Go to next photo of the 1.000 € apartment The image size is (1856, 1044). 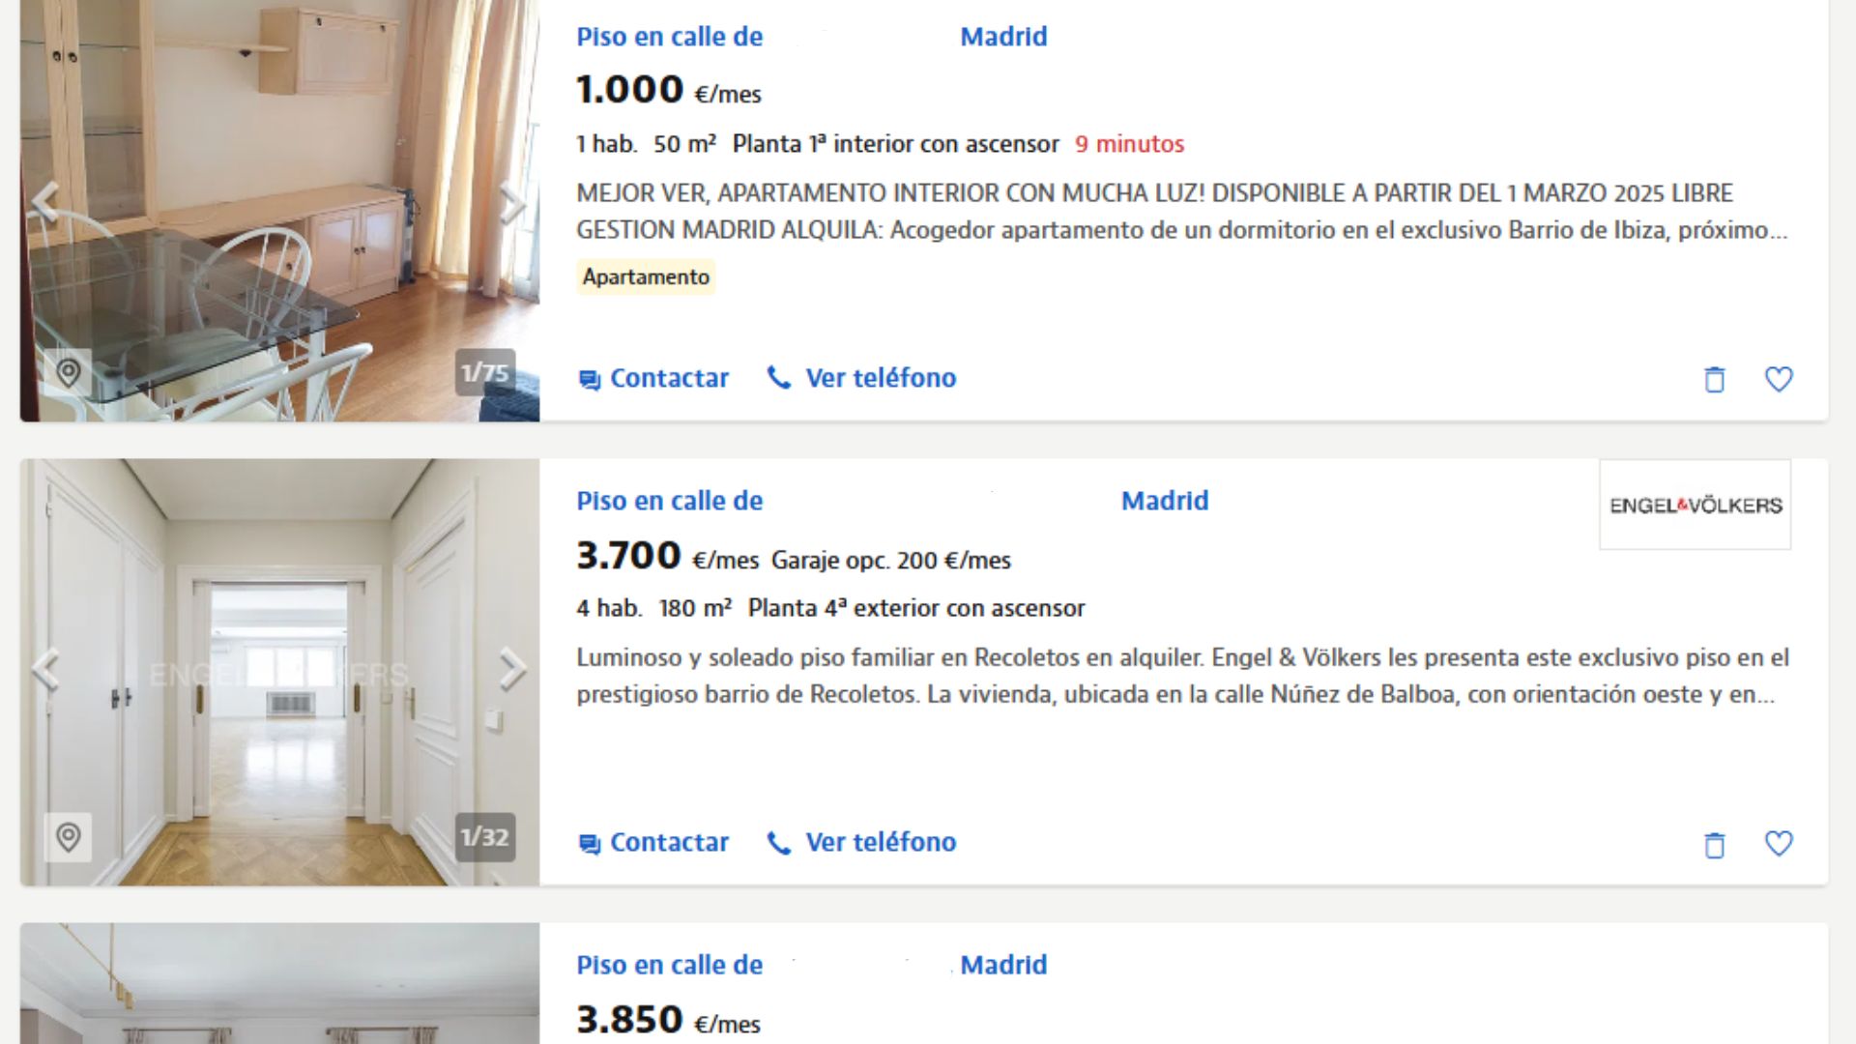pyautogui.click(x=511, y=204)
